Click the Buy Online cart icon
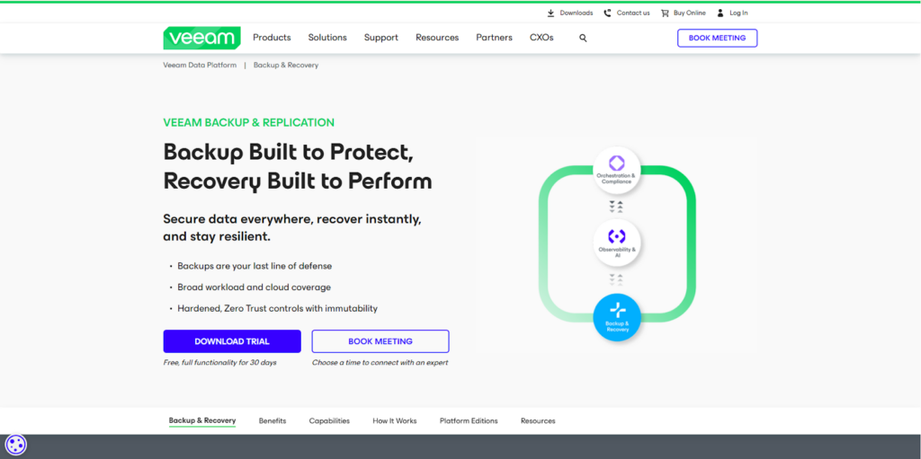Image resolution: width=921 pixels, height=459 pixels. click(665, 13)
